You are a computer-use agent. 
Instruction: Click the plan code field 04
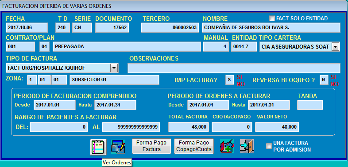45,47
